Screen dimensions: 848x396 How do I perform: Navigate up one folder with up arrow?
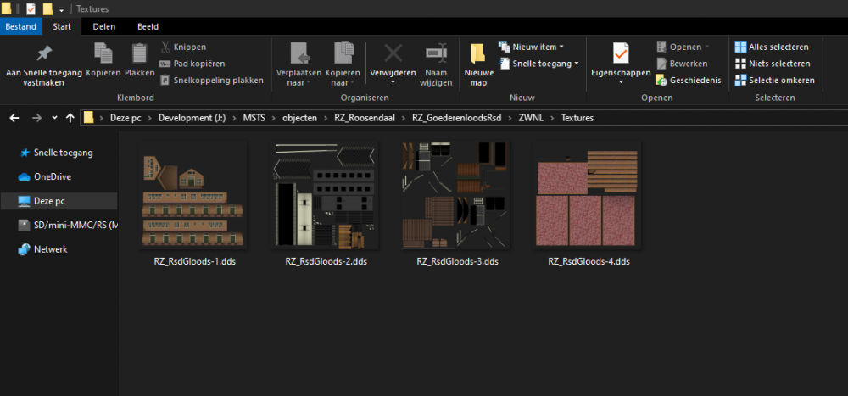pos(70,117)
